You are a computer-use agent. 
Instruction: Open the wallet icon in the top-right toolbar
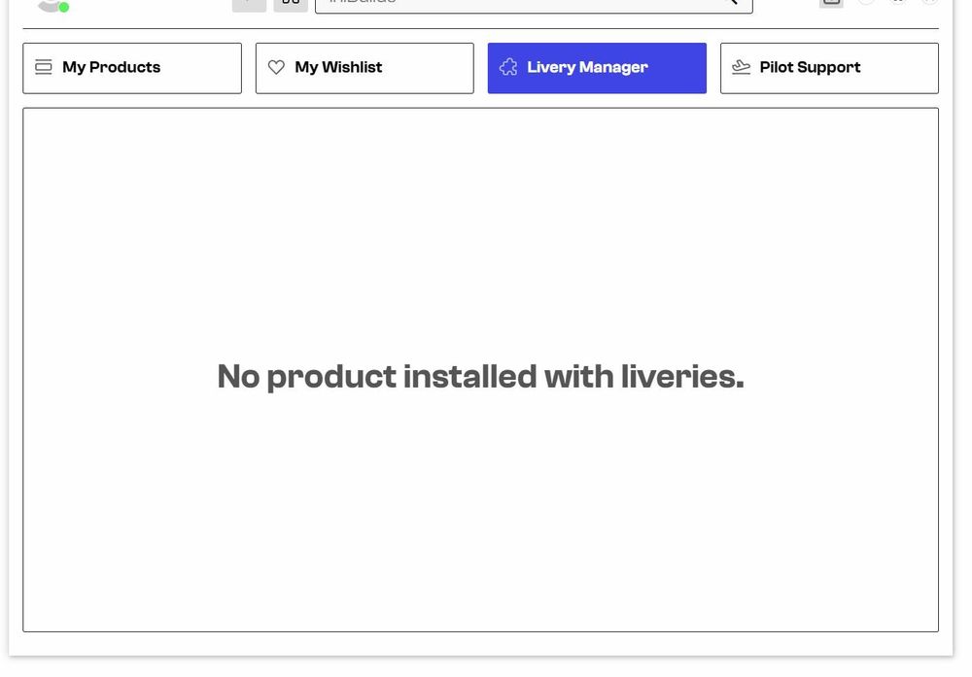(x=831, y=2)
